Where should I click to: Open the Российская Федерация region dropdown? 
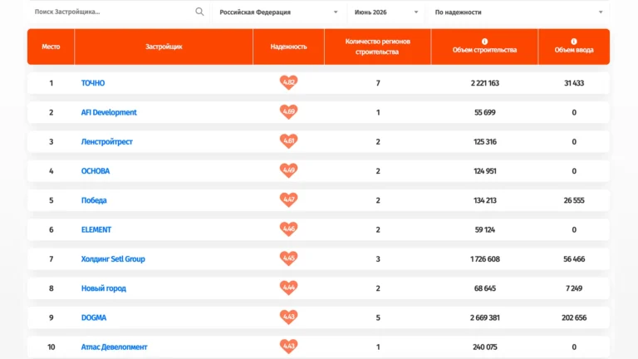pyautogui.click(x=279, y=12)
